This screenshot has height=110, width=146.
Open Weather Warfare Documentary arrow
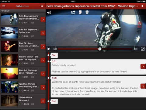tap(43, 87)
